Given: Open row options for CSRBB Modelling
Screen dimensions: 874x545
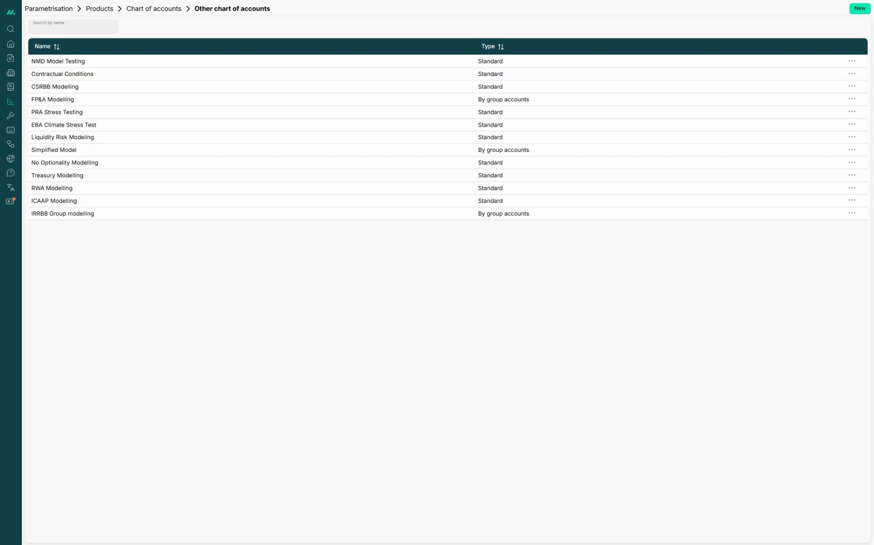Looking at the screenshot, I should point(852,86).
